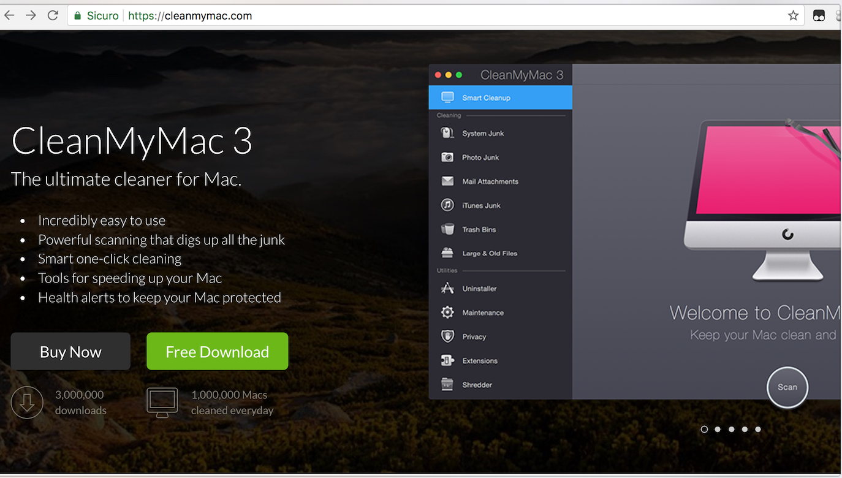Click the Smart one-click cleaning bullet
The height and width of the screenshot is (478, 842).
110,259
